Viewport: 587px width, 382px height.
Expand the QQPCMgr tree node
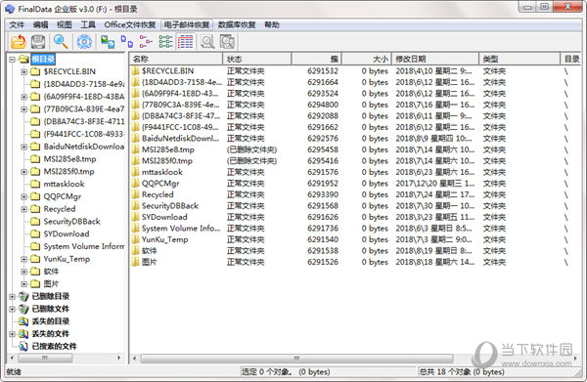[x=23, y=196]
